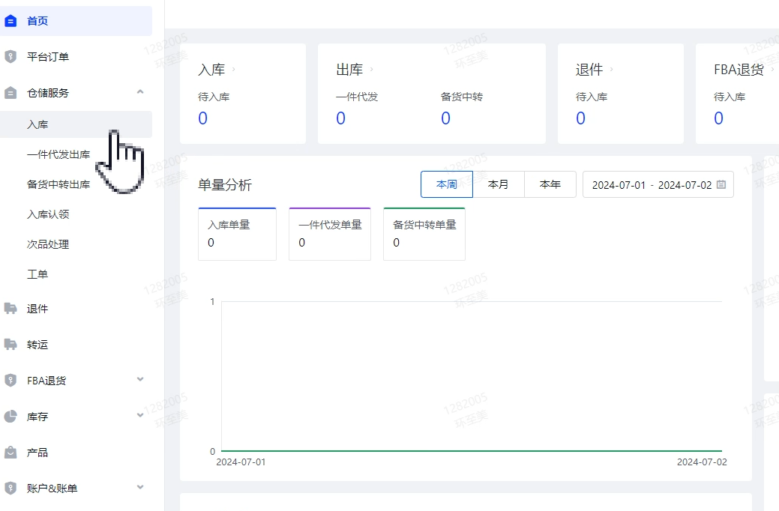Click the 首页 home icon in sidebar
This screenshot has width=779, height=511.
click(x=10, y=21)
